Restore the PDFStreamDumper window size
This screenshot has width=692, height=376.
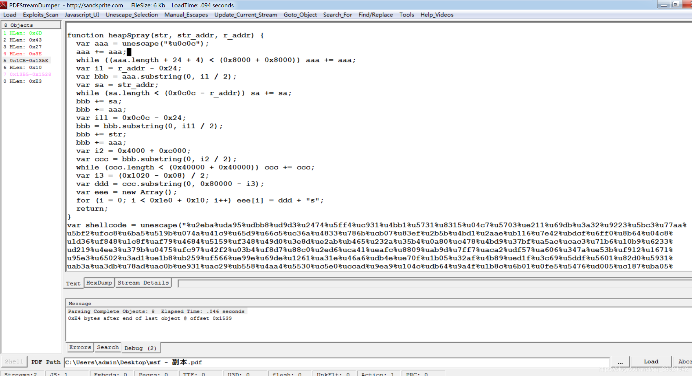pos(675,4)
